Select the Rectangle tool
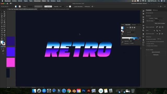This screenshot has width=167, height=94. coord(2,20)
